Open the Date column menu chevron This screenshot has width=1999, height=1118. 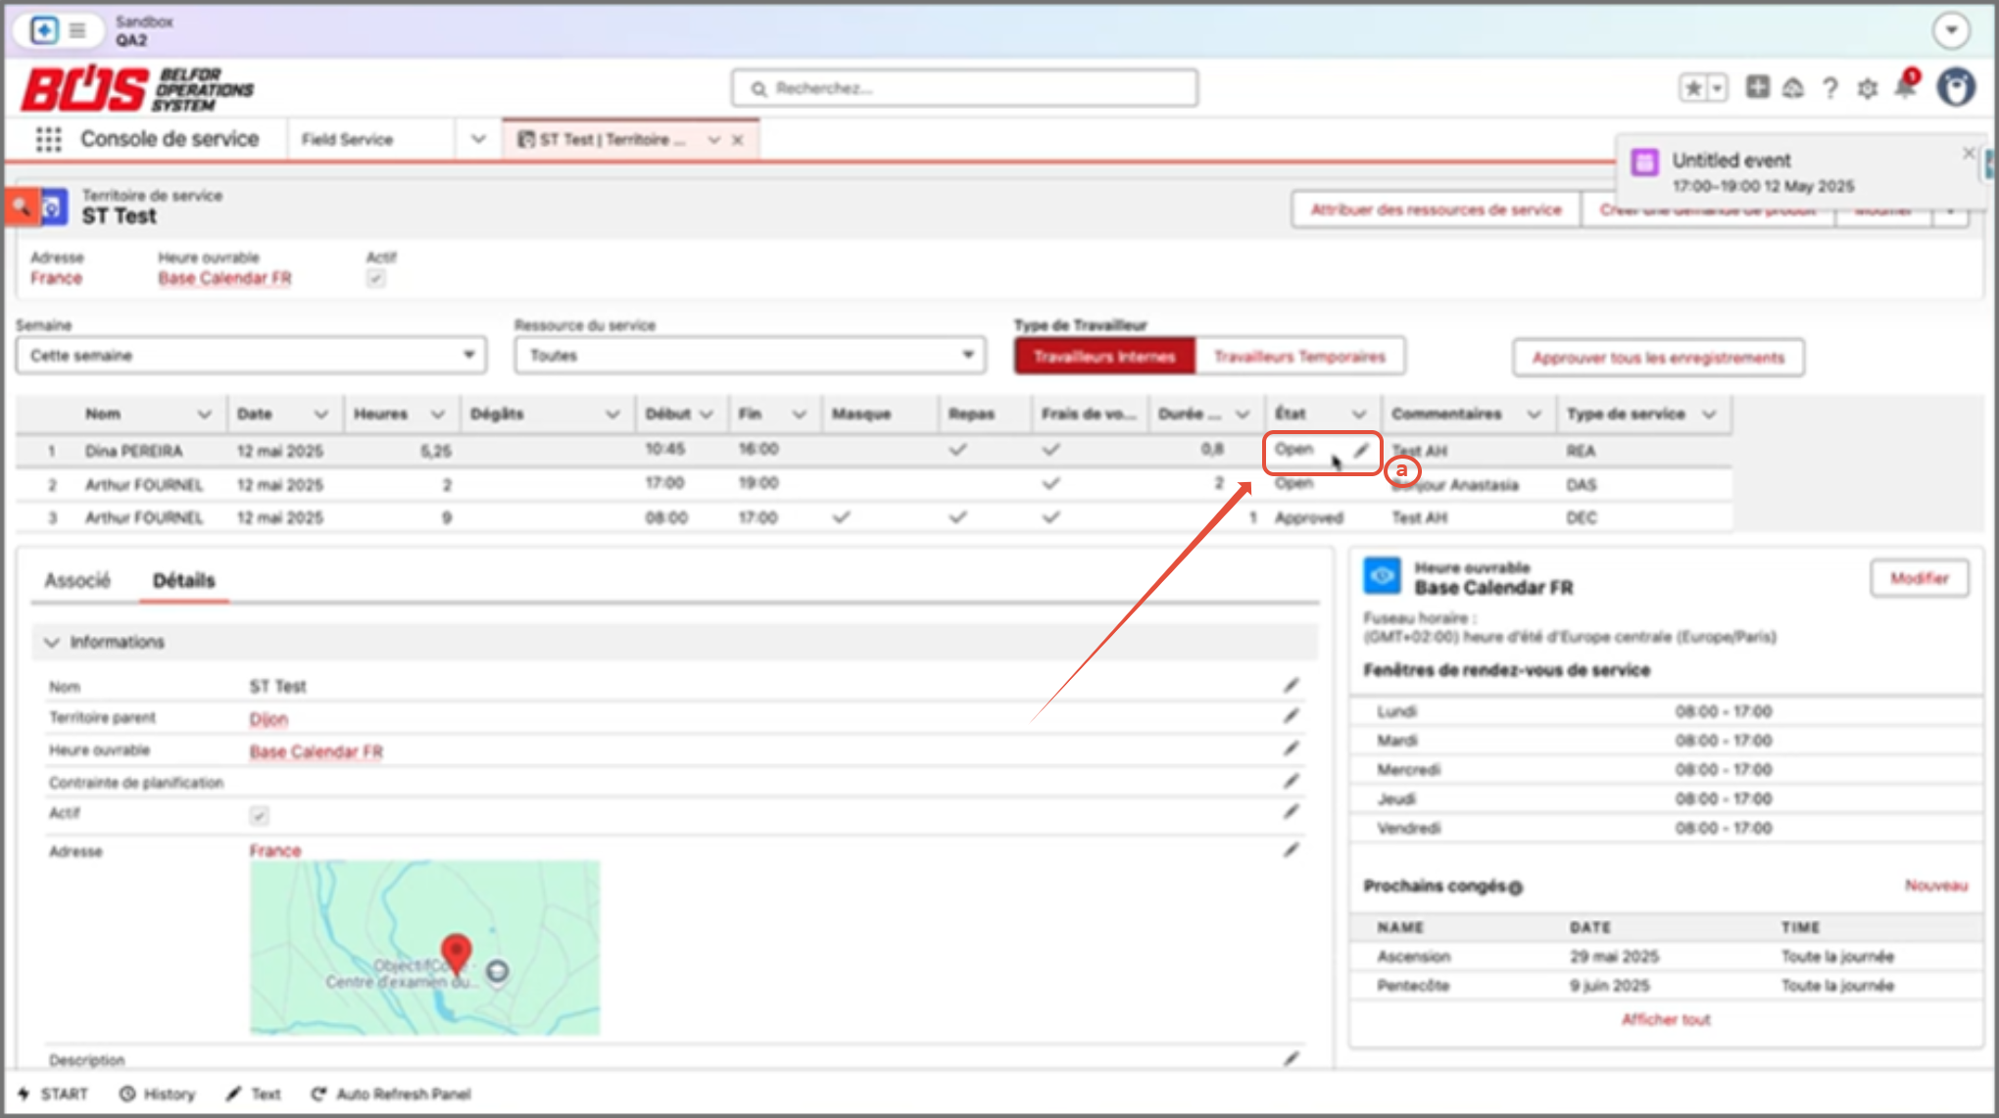click(320, 414)
